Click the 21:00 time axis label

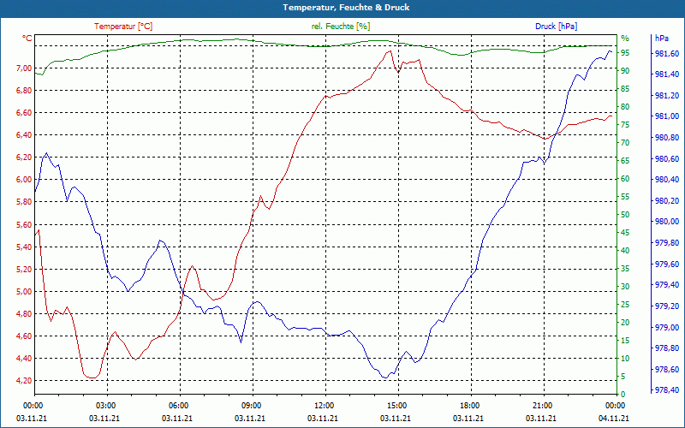542,405
